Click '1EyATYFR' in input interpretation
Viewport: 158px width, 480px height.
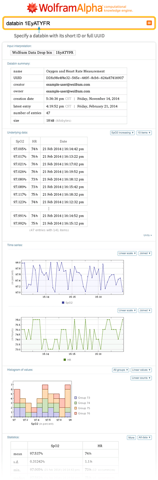(64, 53)
